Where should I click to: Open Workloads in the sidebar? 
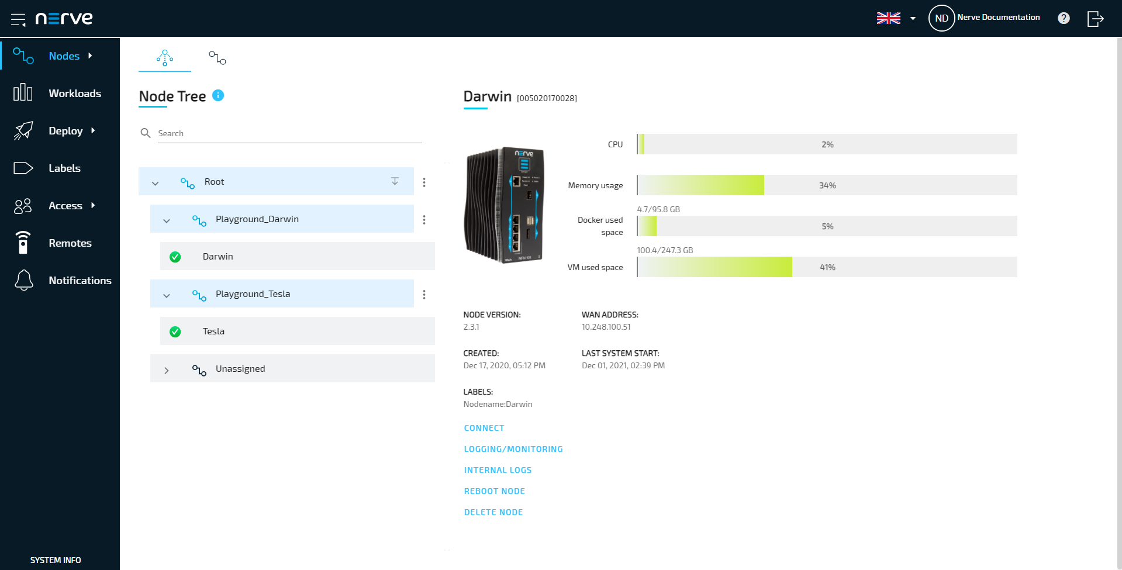click(74, 94)
